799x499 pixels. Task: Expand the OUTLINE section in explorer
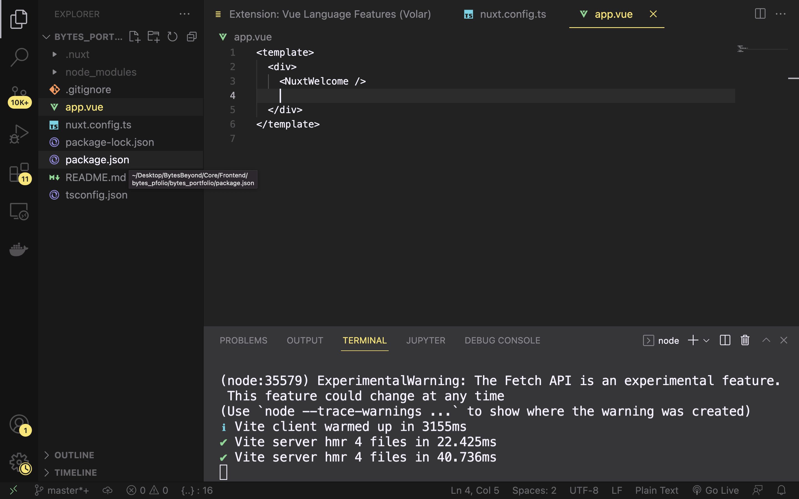coord(47,455)
